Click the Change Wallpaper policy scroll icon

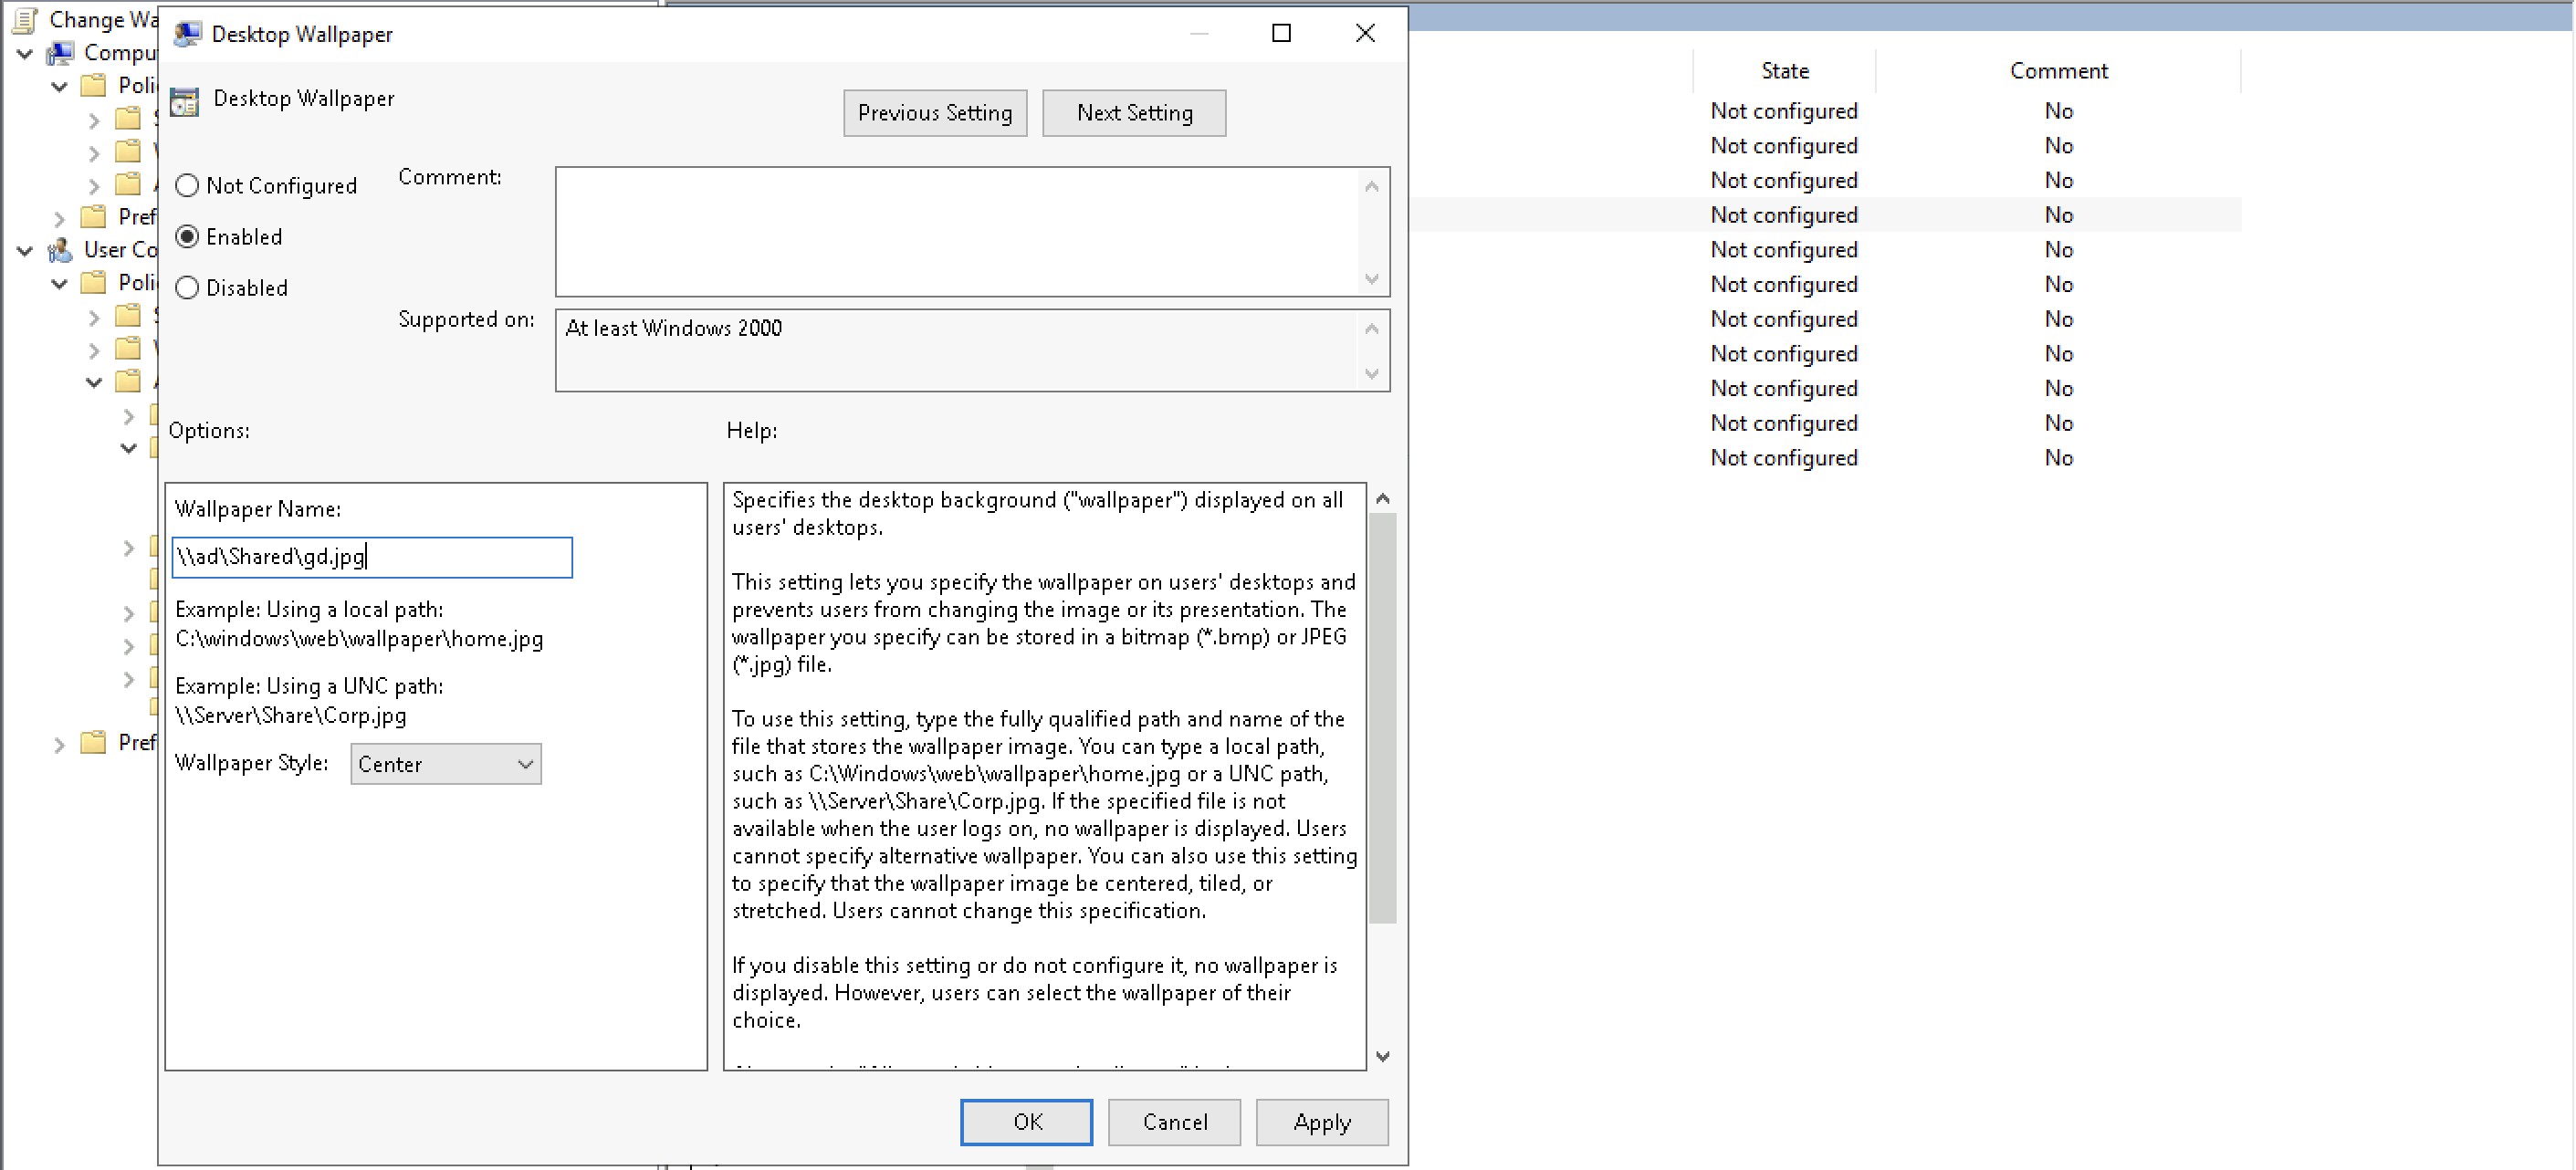click(25, 19)
